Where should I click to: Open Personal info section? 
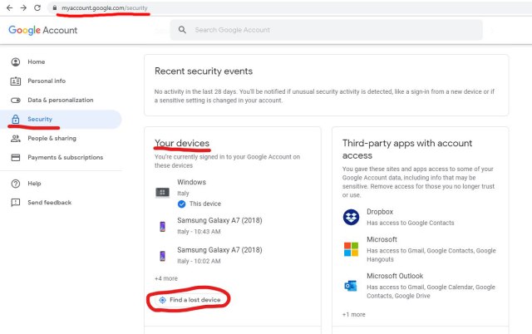pos(46,81)
